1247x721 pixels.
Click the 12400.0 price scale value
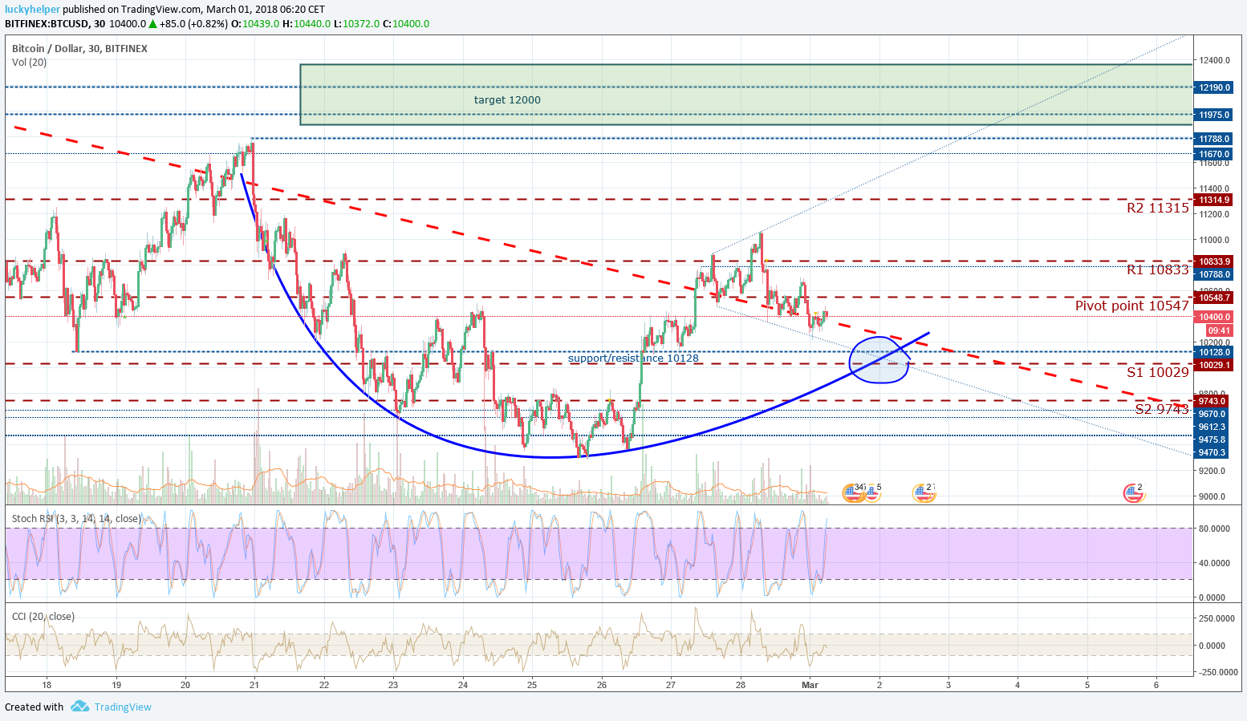(1215, 60)
